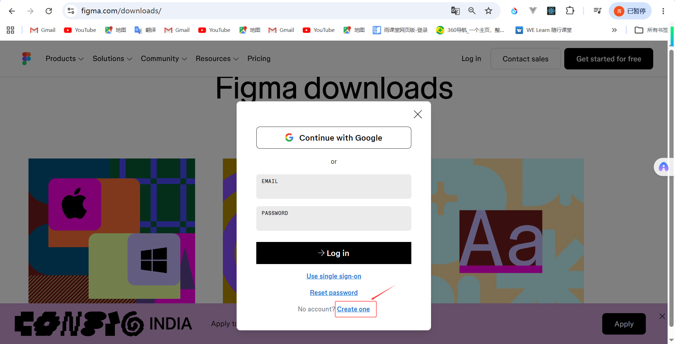Screen dimensions: 675x344
Task: Reload the page with the refresh icon
Action: click(x=49, y=11)
